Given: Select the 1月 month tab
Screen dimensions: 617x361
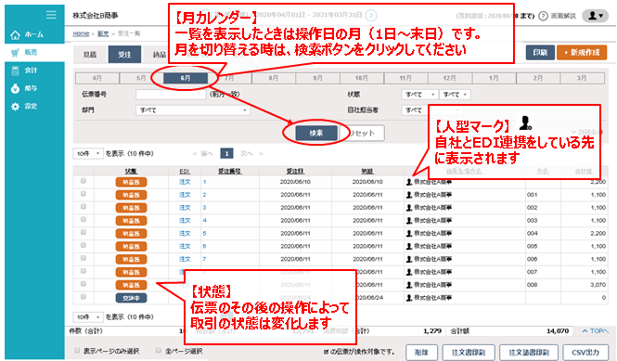Looking at the screenshot, I should coord(494,78).
